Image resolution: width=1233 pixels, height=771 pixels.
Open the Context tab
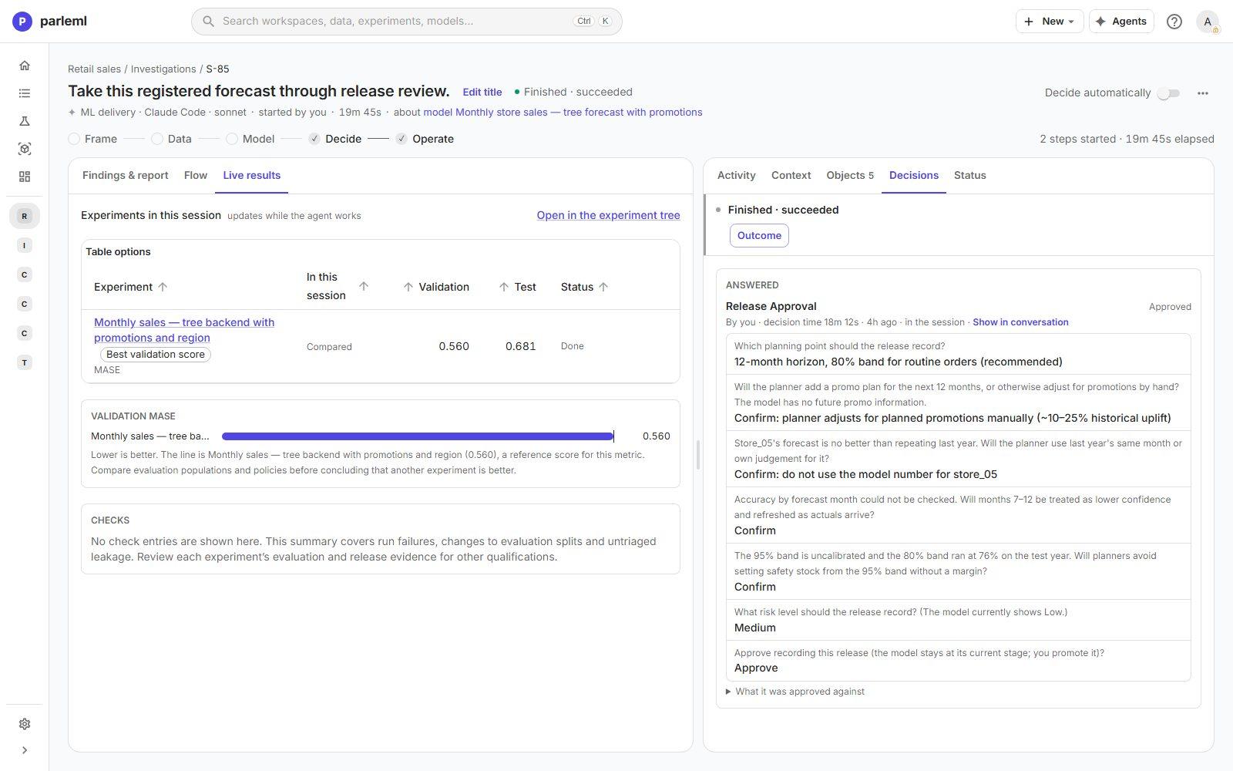coord(791,176)
